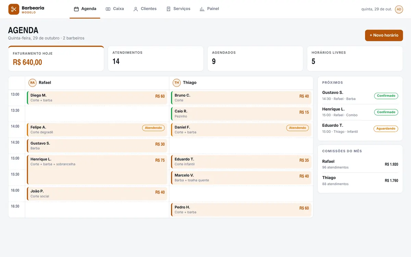This screenshot has width=411, height=257.
Task: Open Eduardo T. corte infantil appointment
Action: tap(241, 162)
